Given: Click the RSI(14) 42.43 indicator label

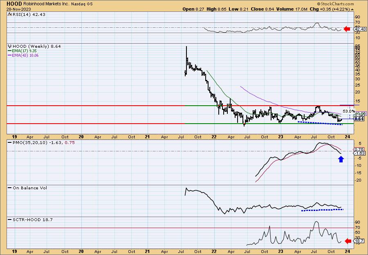Looking at the screenshot, I should [x=29, y=15].
